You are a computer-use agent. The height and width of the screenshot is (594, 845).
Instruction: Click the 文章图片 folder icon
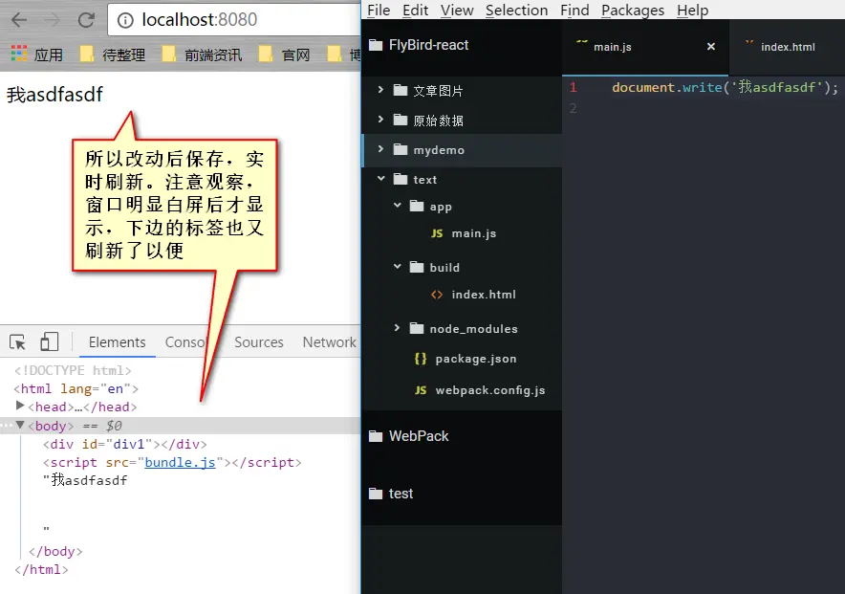click(x=401, y=90)
